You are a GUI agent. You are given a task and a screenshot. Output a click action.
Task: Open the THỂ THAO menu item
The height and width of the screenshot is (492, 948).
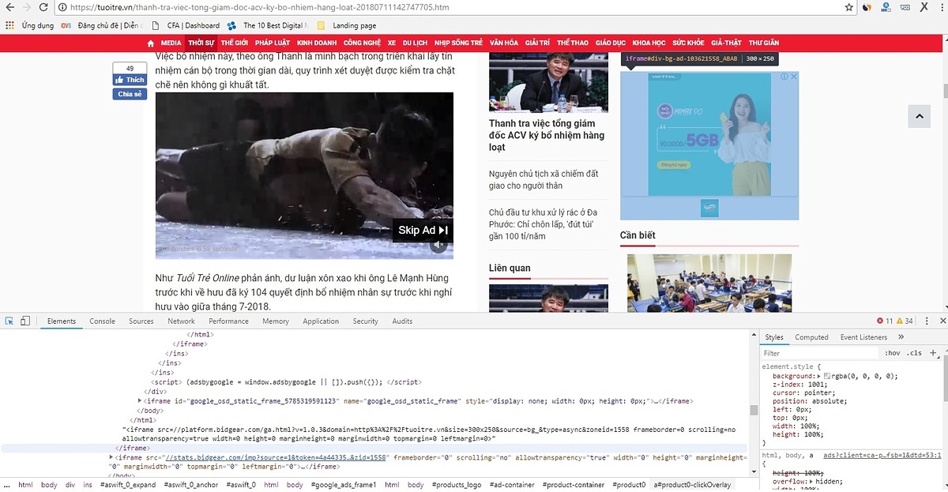(x=573, y=43)
